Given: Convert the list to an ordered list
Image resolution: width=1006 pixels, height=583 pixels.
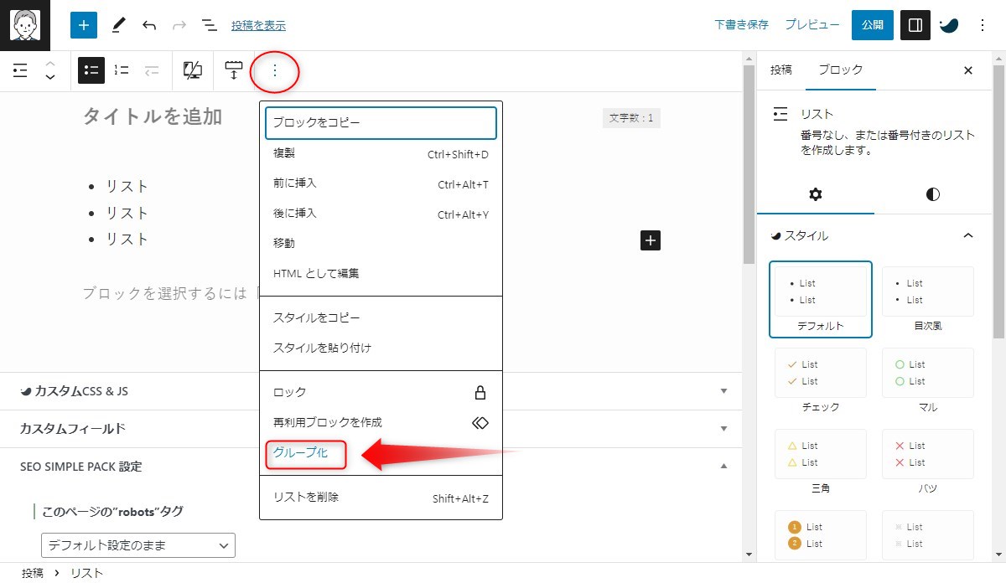Looking at the screenshot, I should click(x=121, y=70).
